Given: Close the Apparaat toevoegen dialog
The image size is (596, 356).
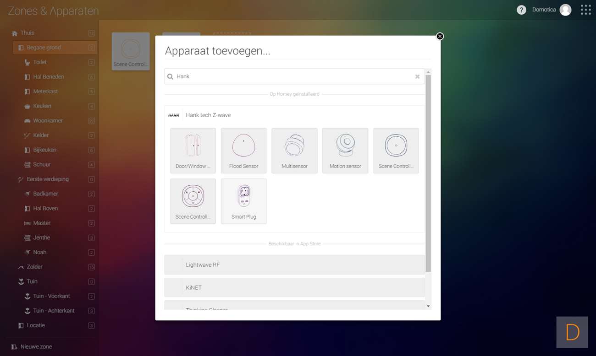Looking at the screenshot, I should 440,37.
